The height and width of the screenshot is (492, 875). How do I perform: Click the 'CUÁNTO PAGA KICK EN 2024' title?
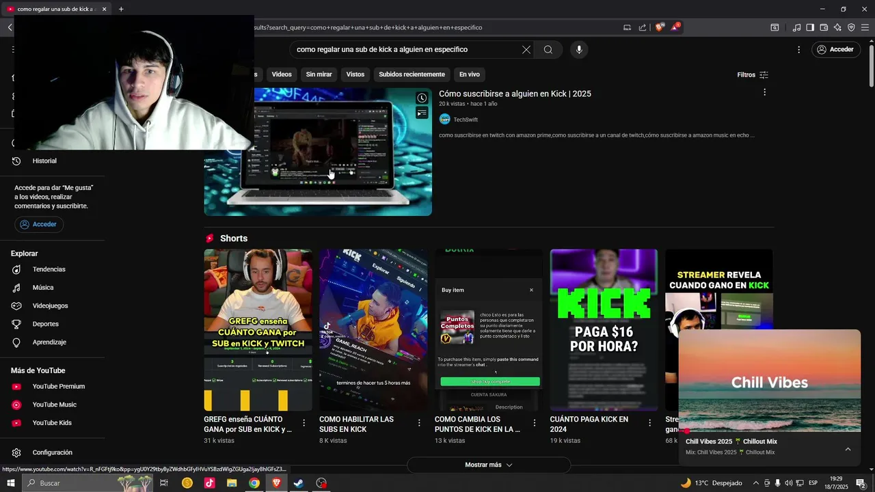589,424
